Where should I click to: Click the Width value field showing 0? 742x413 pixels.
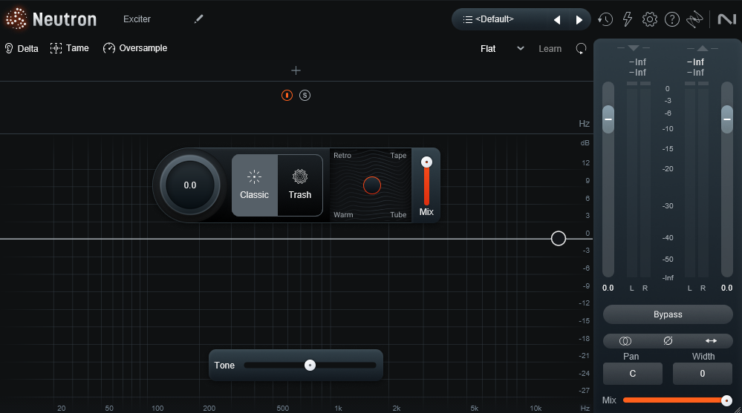point(702,374)
